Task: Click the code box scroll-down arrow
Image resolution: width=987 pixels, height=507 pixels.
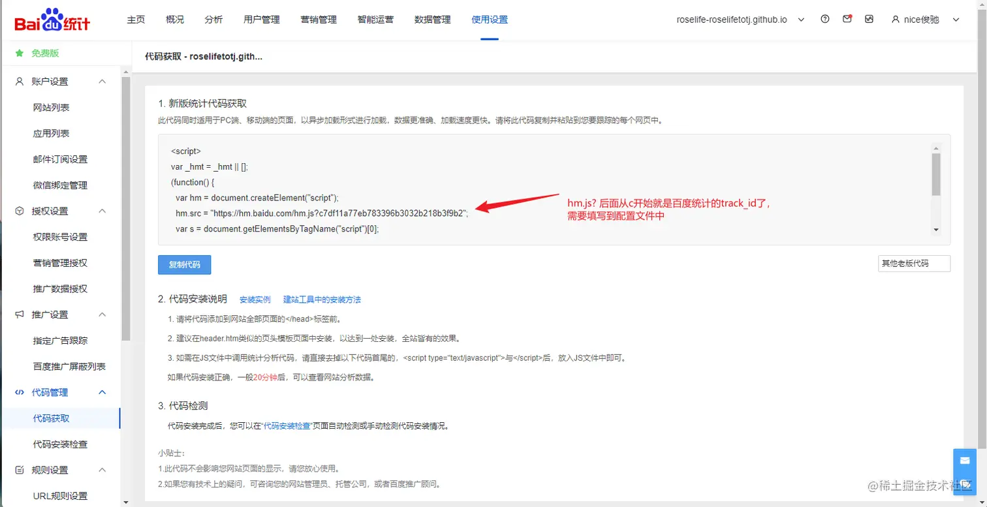Action: click(x=936, y=230)
